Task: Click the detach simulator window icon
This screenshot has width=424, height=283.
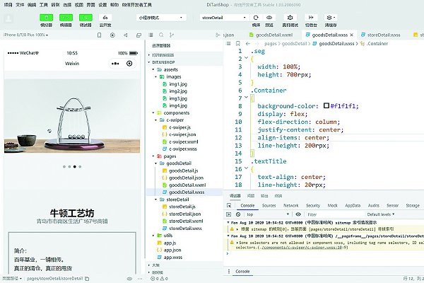Action: point(139,35)
